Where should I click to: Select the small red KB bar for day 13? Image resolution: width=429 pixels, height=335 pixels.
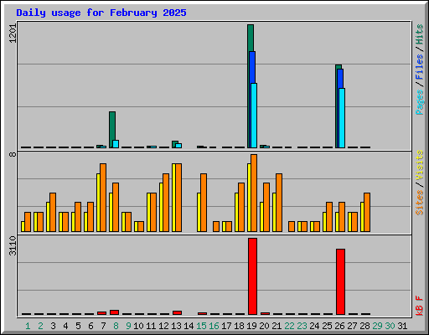(177, 312)
